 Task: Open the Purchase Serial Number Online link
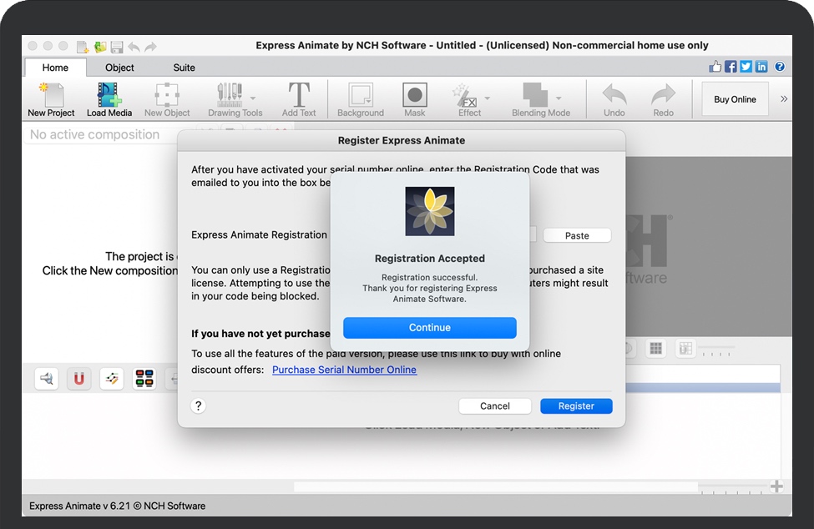(x=344, y=370)
